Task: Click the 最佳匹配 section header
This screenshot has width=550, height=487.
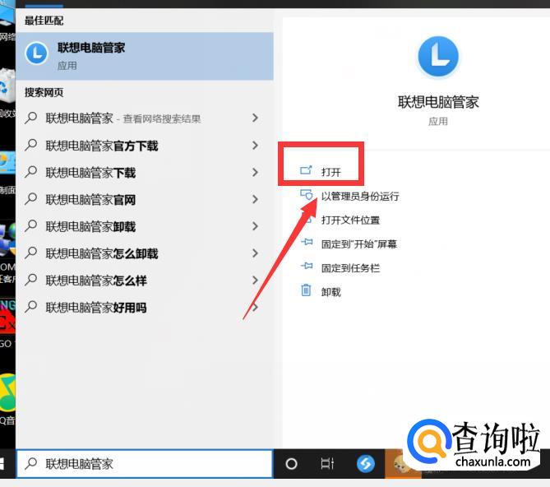Action: [44, 21]
